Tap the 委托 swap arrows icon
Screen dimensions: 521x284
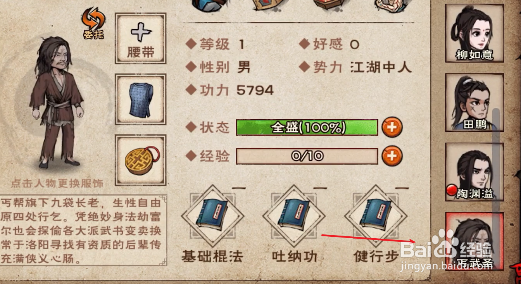tap(93, 23)
